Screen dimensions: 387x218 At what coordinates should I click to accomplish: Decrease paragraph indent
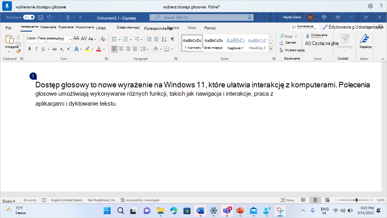point(149,39)
